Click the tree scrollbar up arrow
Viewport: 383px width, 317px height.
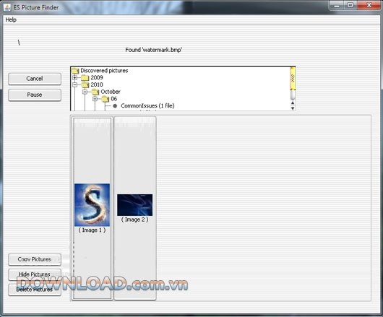(x=293, y=103)
